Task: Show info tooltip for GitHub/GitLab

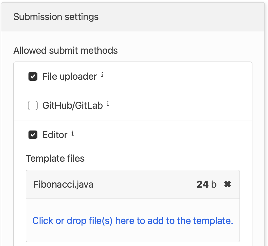Action: (108, 104)
